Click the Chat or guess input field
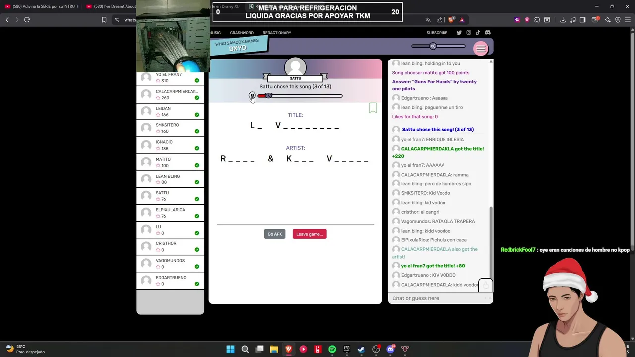The width and height of the screenshot is (635, 357). [437, 298]
